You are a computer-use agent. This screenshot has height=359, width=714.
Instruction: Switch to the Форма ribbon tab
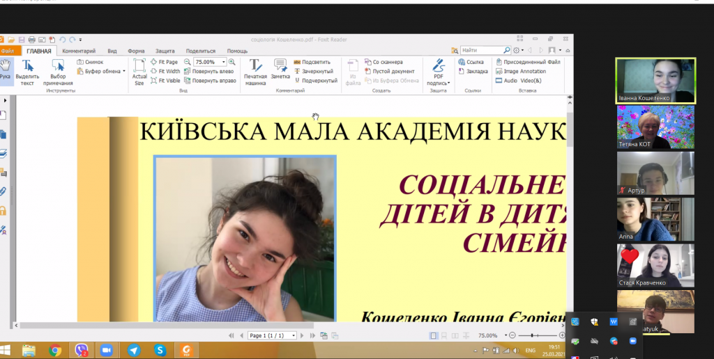[136, 51]
